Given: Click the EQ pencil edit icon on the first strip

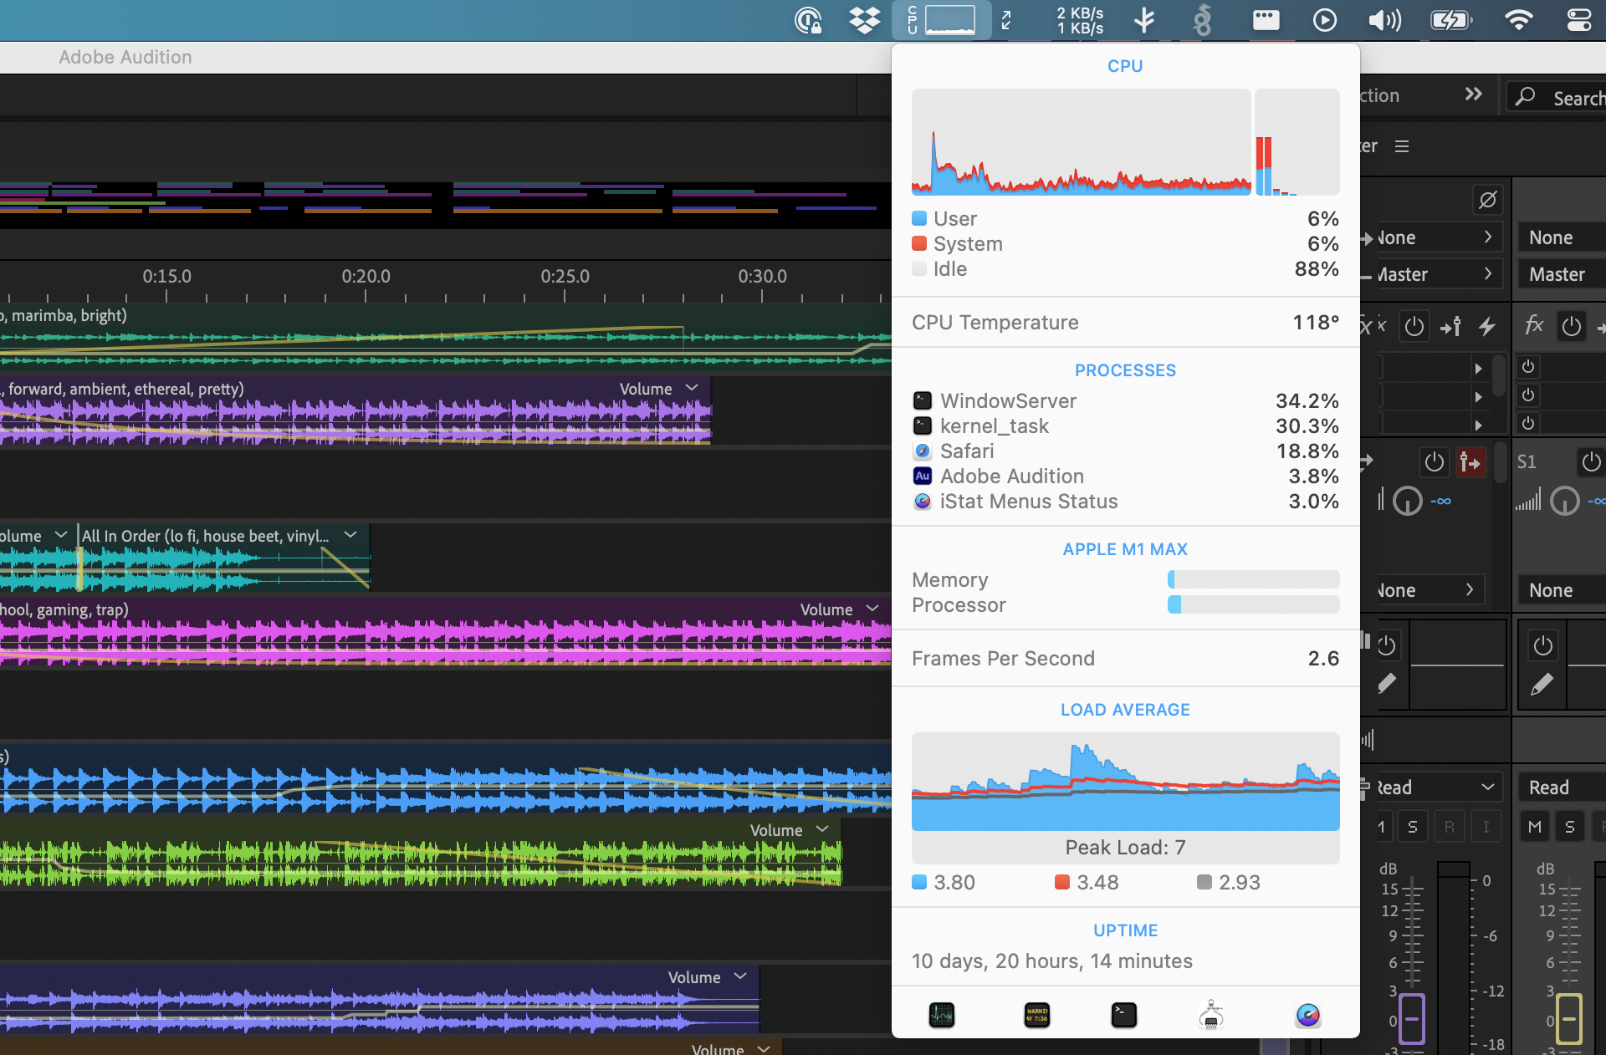Looking at the screenshot, I should pos(1387,684).
